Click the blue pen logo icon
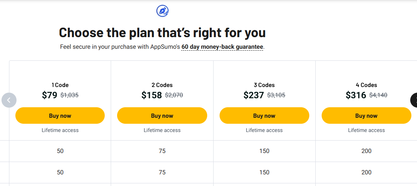417x186 pixels. tap(163, 11)
